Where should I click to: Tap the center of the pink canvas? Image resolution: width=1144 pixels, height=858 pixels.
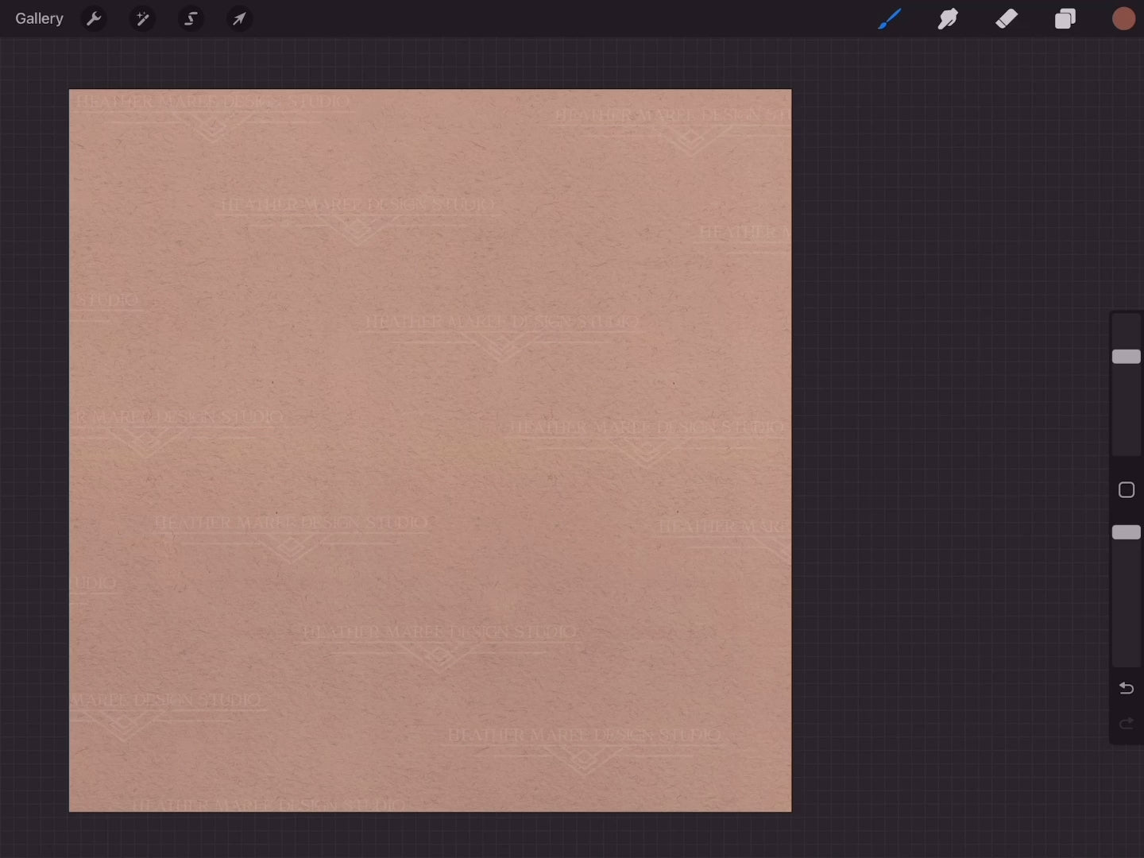pyautogui.click(x=430, y=450)
